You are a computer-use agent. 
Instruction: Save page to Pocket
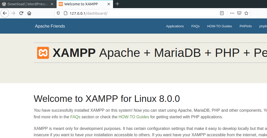point(239,13)
